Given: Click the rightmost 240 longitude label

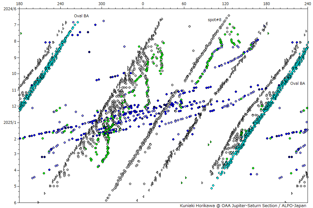Looking at the screenshot, I should click(308, 4).
